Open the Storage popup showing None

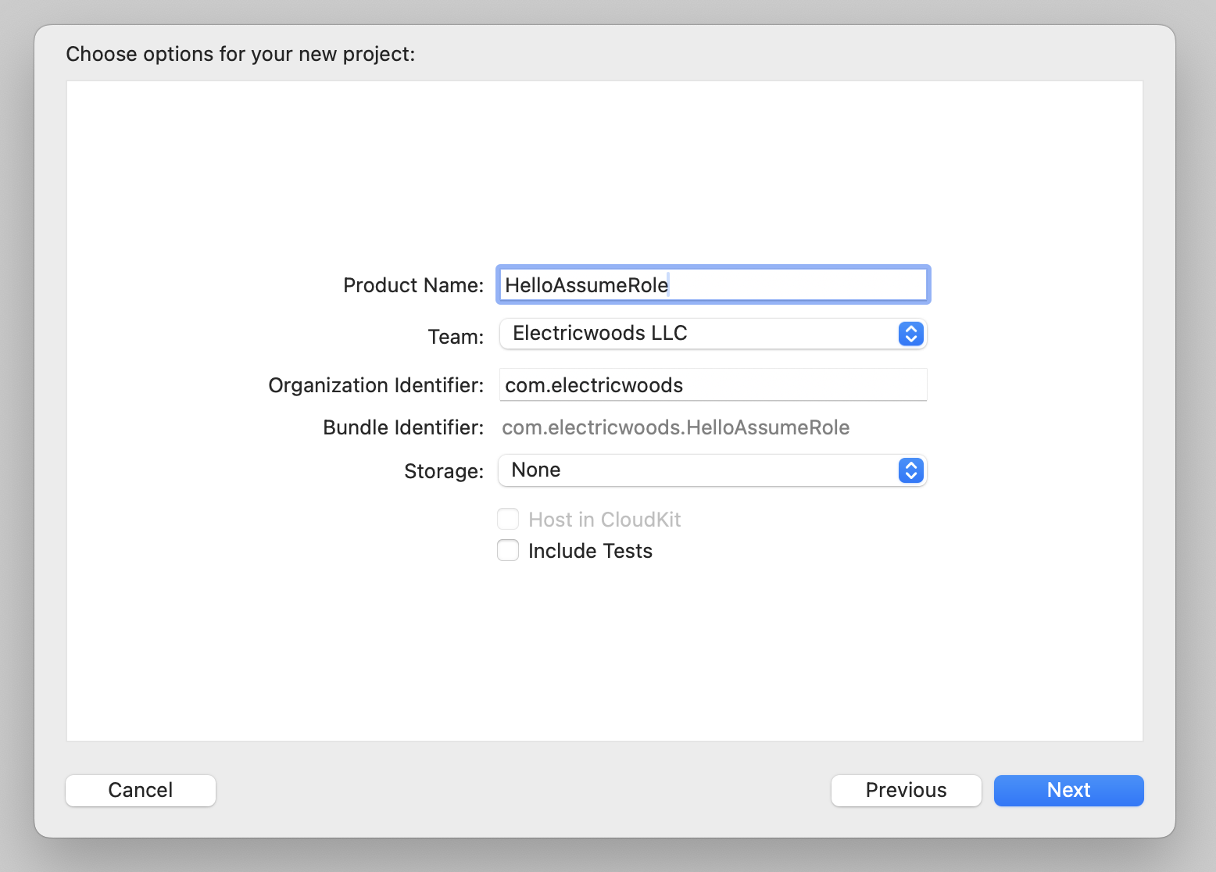(699, 470)
